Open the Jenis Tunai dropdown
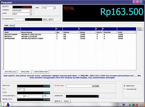The width and height of the screenshot is (145, 107). 54,8
